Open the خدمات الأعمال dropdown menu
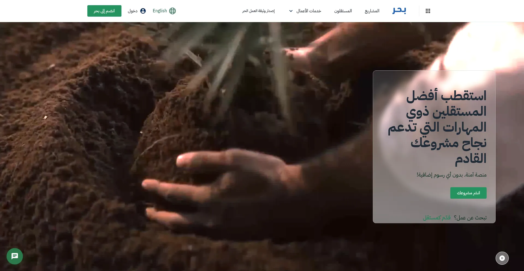524x271 pixels. click(x=309, y=11)
